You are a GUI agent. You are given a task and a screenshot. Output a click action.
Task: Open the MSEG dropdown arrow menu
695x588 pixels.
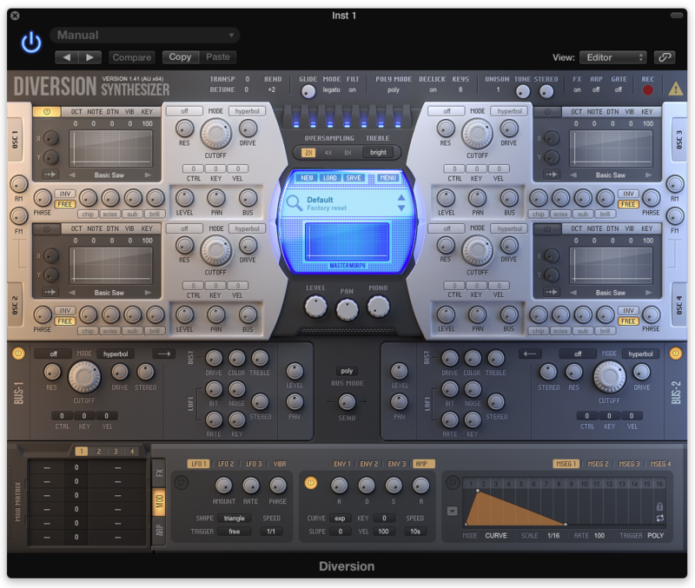[x=452, y=512]
